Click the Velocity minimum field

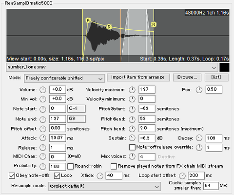coord(147,99)
